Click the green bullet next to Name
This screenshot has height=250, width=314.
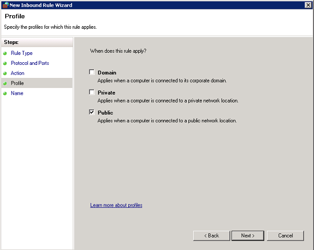coord(5,93)
